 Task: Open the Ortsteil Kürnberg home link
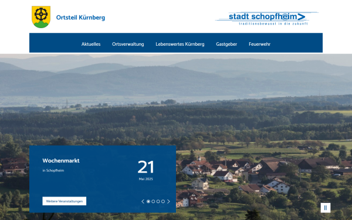pos(80,18)
